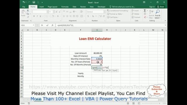Click Increase Indent icon

point(77,16)
